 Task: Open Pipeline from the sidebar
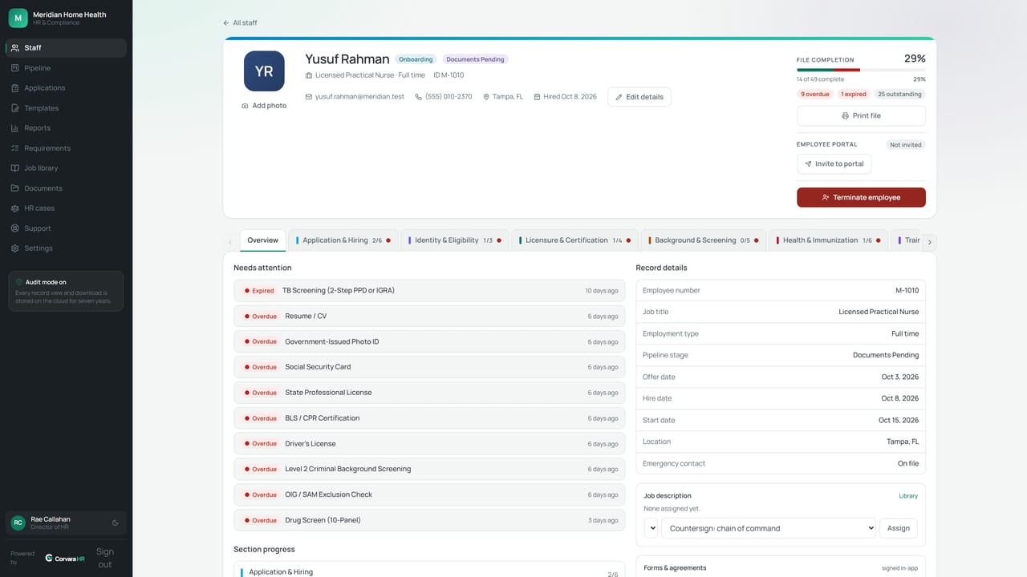(x=66, y=68)
